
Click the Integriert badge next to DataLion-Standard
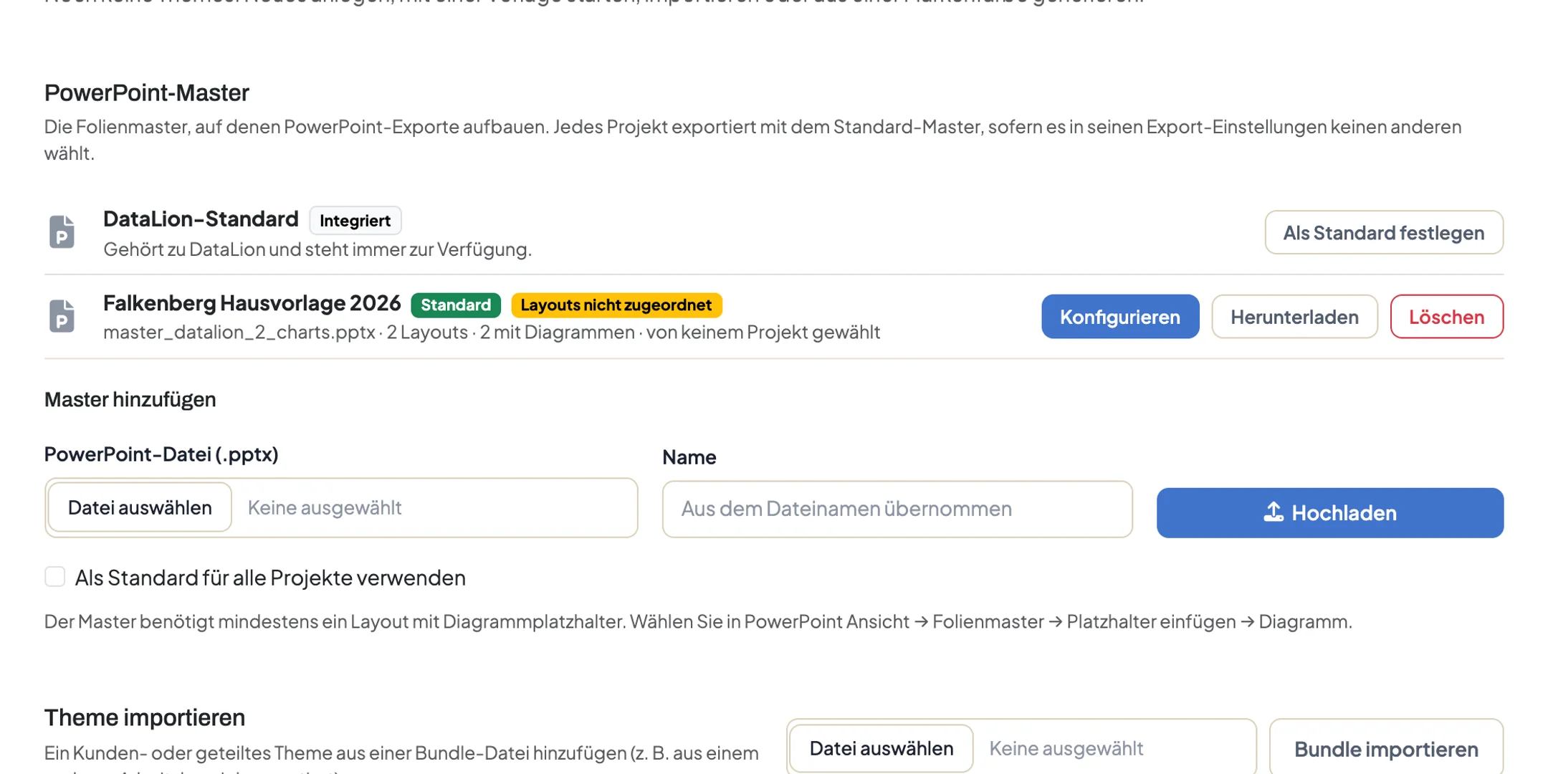click(x=355, y=220)
